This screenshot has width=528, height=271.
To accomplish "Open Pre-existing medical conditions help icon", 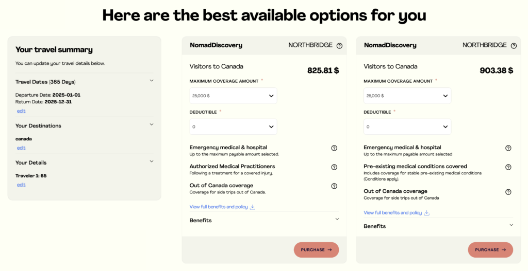I will click(x=508, y=167).
